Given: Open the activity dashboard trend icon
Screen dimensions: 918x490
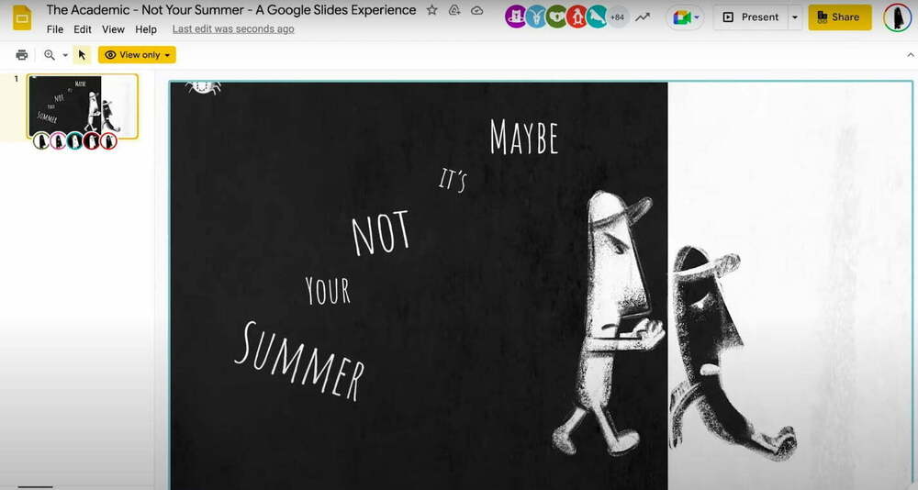Looking at the screenshot, I should coord(644,17).
